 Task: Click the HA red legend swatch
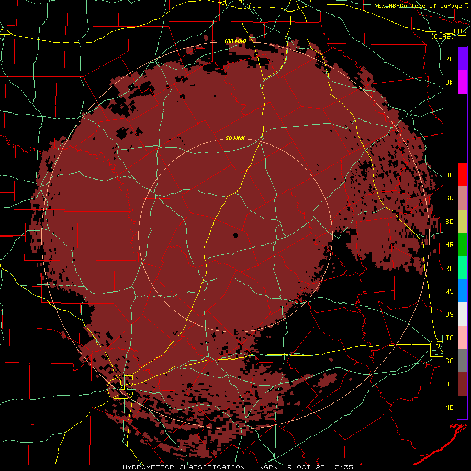coord(462,175)
